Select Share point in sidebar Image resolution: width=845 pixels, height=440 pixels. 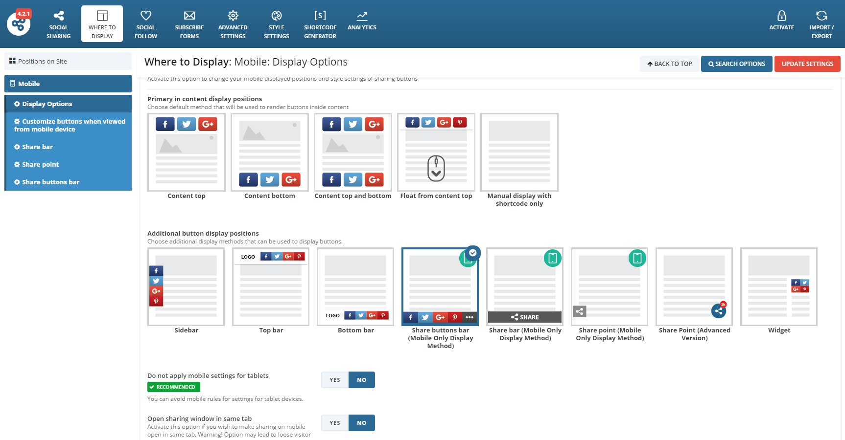click(40, 164)
